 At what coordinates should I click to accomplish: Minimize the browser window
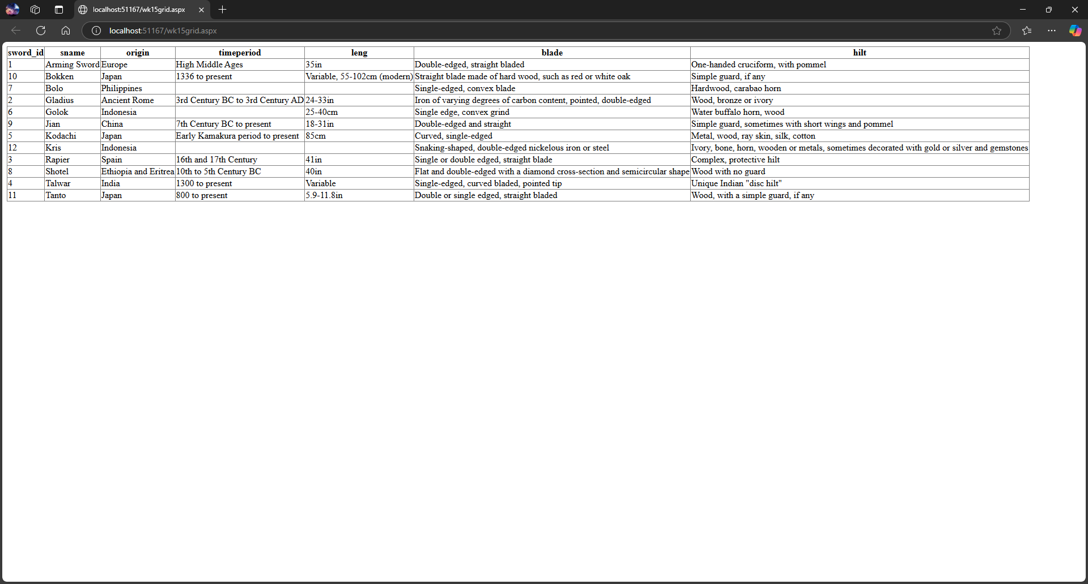(x=1023, y=10)
